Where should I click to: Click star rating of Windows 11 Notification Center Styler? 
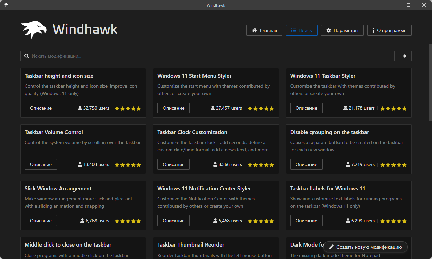tap(261, 221)
